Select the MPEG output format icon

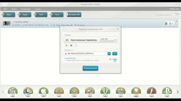coord(74,92)
